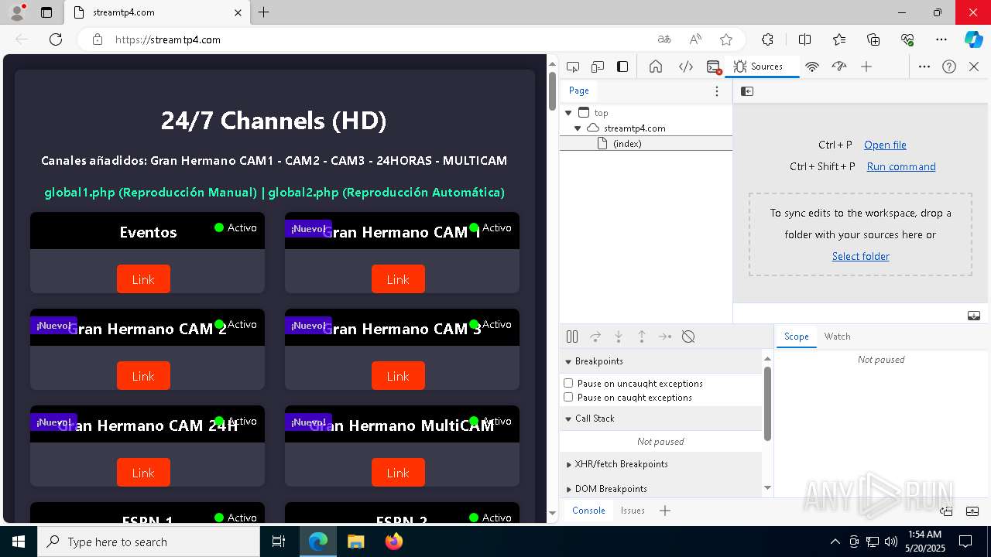This screenshot has height=557, width=991.
Task: Step over next function call
Action: point(595,337)
